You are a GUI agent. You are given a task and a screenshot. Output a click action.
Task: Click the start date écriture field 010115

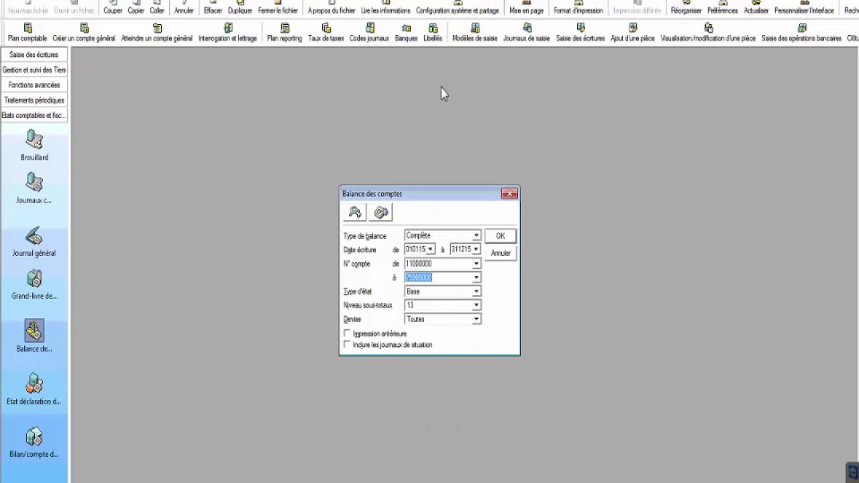pyautogui.click(x=415, y=250)
